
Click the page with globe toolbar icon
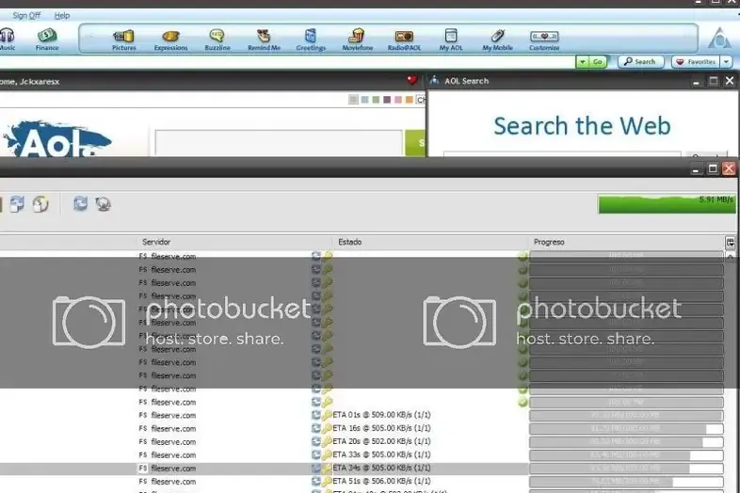pyautogui.click(x=40, y=204)
